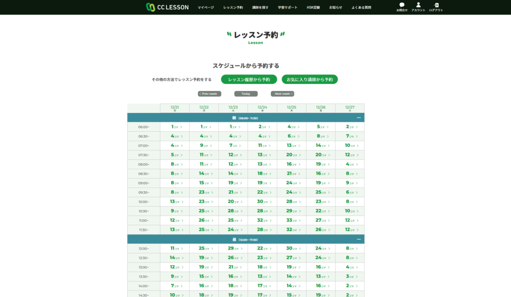Go to the previous week
Screen dimensions: 511x297
pyautogui.click(x=210, y=94)
